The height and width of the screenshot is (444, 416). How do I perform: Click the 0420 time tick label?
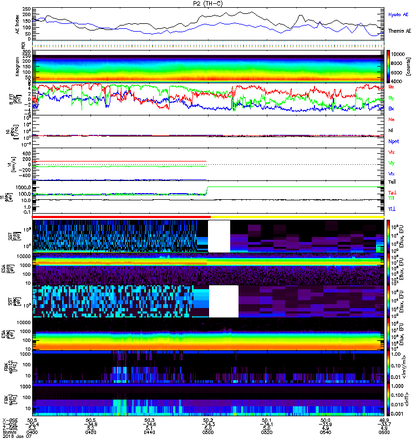pos(90,432)
